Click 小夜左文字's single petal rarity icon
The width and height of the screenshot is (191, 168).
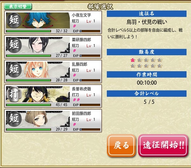[74, 26]
